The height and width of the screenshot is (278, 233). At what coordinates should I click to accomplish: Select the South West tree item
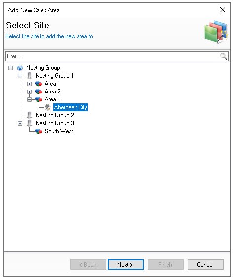coord(59,131)
